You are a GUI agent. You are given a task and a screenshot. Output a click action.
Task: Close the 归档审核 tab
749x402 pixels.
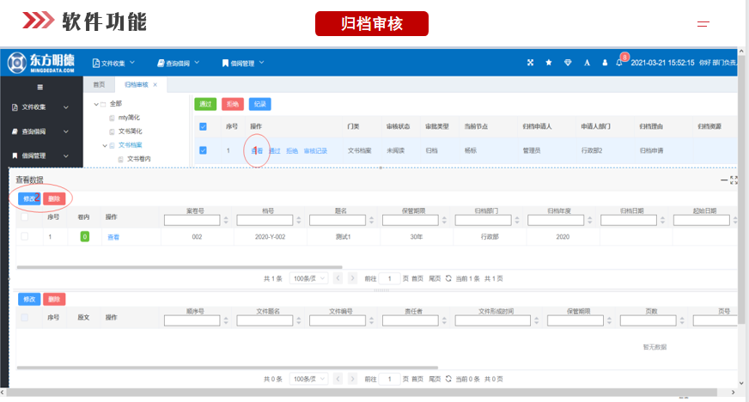click(155, 85)
